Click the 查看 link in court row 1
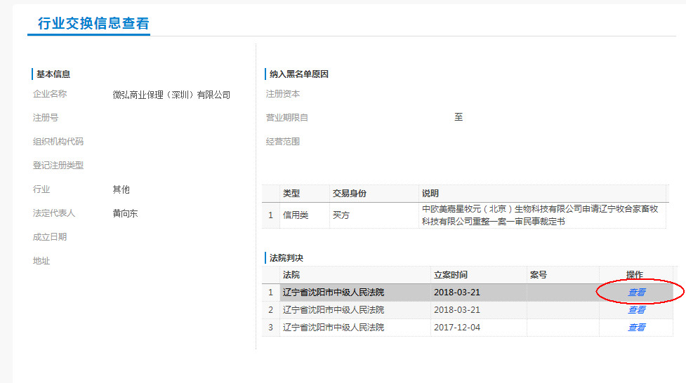 (636, 292)
